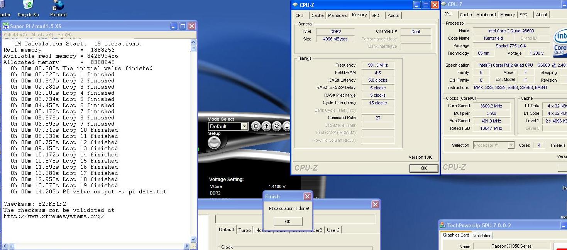
Task: Open About menu in Super PI
Action: point(42,35)
